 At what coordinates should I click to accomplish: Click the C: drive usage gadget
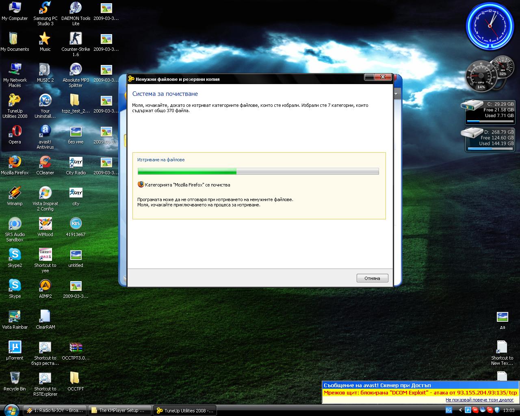point(490,112)
